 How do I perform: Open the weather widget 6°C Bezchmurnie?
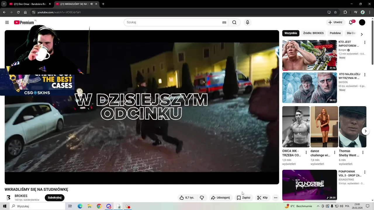(299, 206)
